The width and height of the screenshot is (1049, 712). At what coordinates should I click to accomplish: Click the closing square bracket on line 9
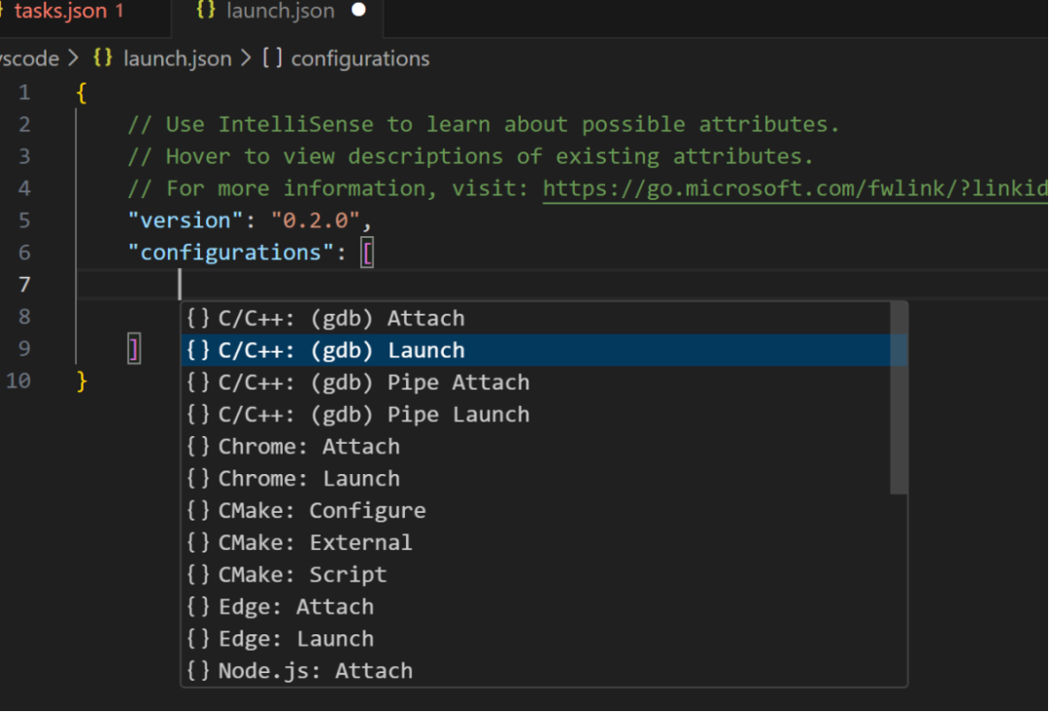[x=134, y=350]
